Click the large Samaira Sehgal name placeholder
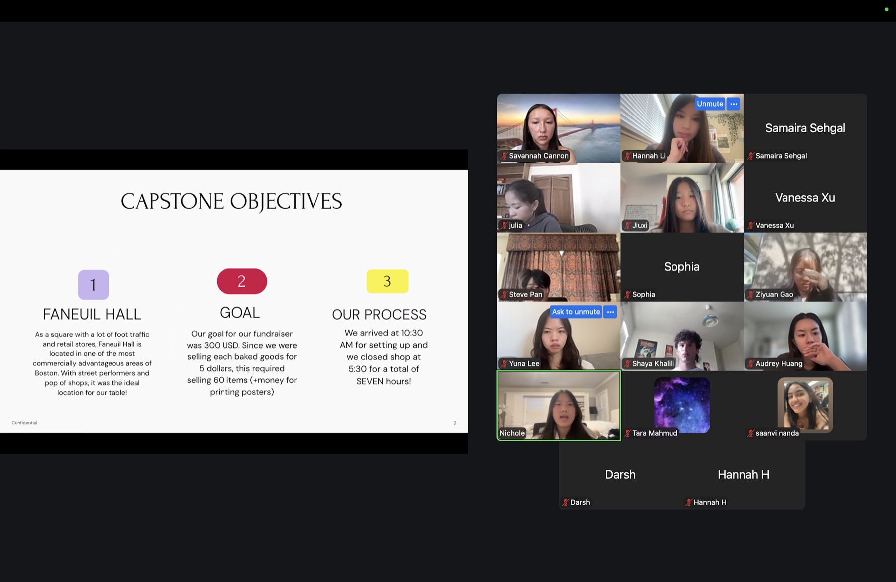 click(x=805, y=128)
